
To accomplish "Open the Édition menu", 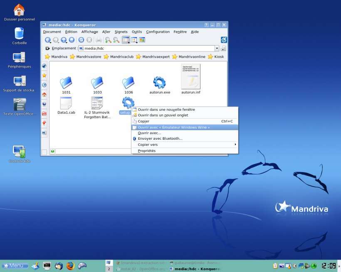I will (x=71, y=32).
